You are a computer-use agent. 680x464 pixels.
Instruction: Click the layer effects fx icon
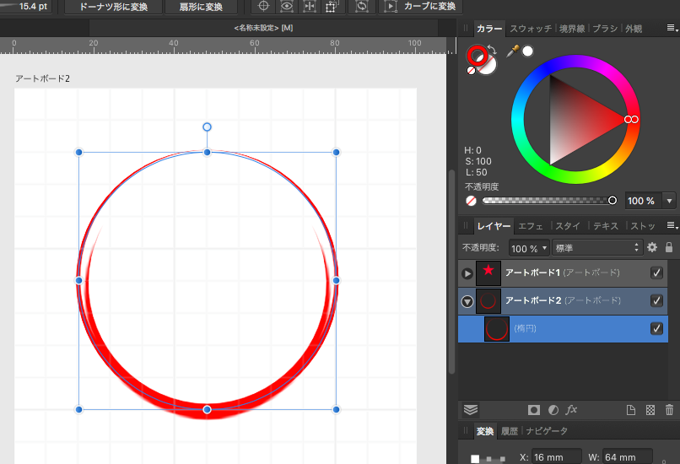pos(571,410)
